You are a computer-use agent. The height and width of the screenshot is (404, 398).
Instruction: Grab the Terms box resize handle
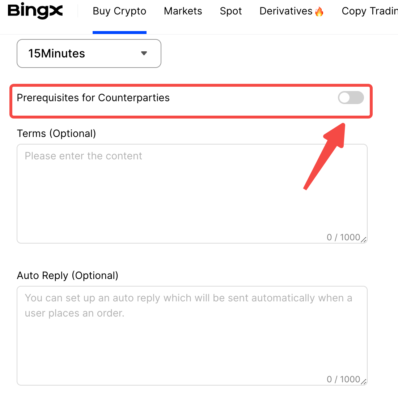click(x=364, y=240)
